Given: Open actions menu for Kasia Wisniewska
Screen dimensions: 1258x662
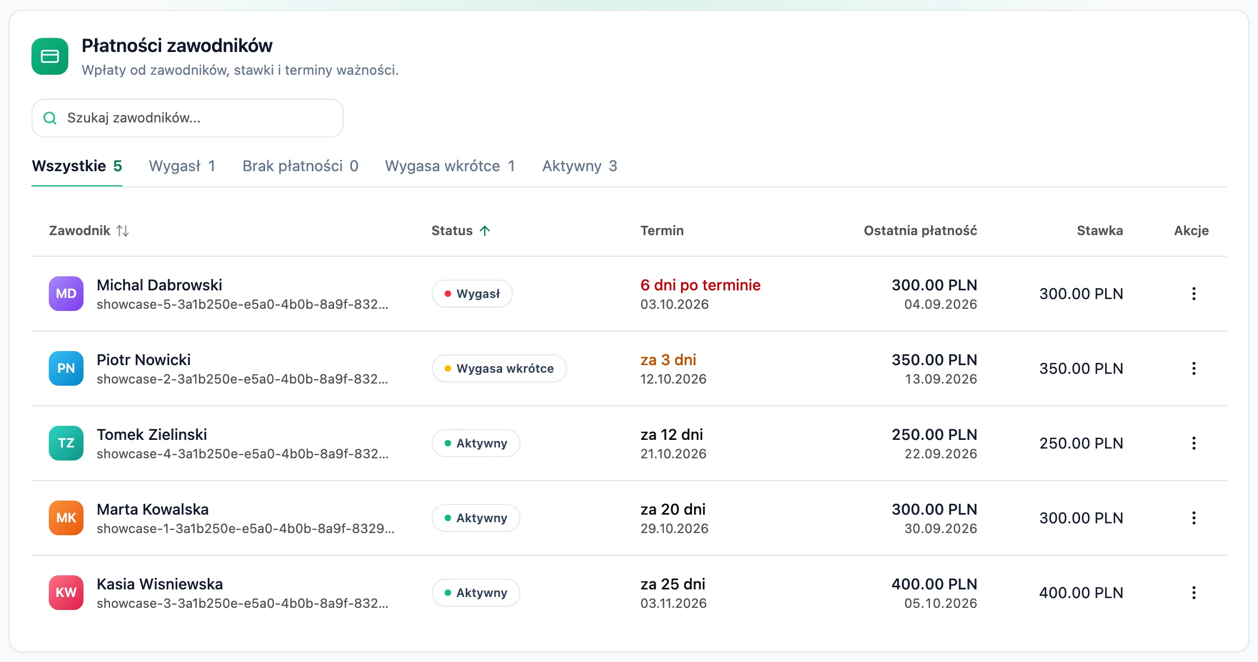Looking at the screenshot, I should [1193, 593].
